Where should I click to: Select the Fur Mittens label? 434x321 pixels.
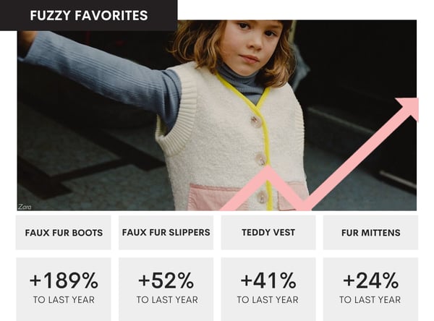pyautogui.click(x=370, y=233)
